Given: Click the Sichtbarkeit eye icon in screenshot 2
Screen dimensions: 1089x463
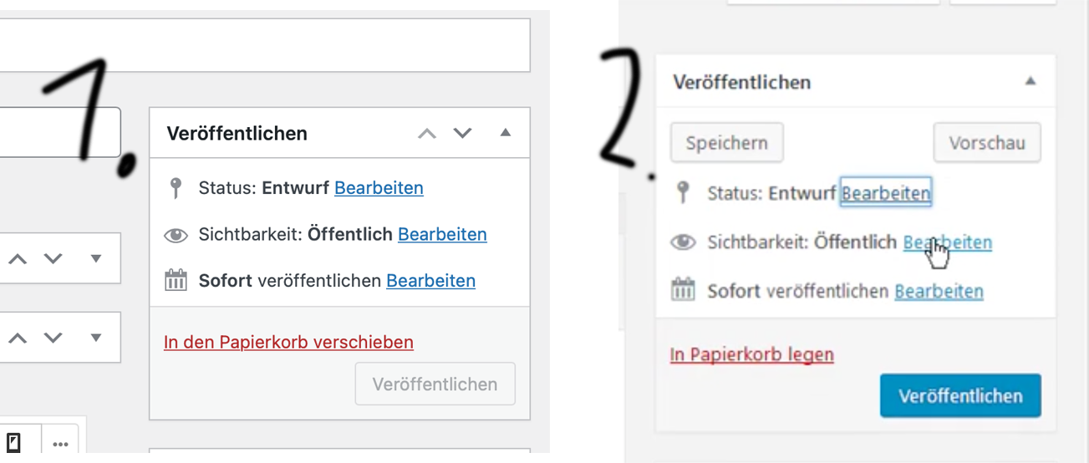Looking at the screenshot, I should click(x=683, y=242).
